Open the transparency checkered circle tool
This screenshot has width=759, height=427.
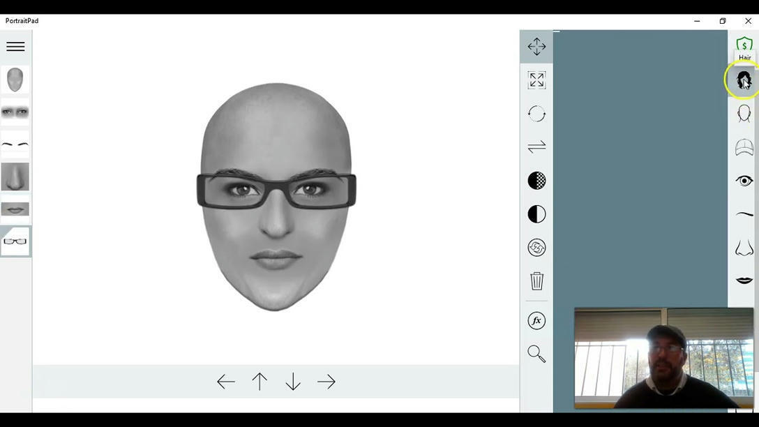[536, 181]
